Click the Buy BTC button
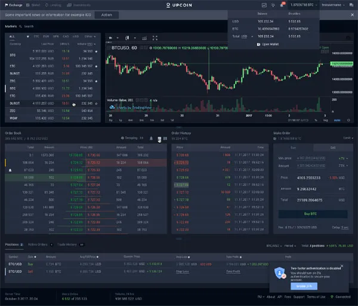This screenshot has height=306, width=358. [313, 214]
